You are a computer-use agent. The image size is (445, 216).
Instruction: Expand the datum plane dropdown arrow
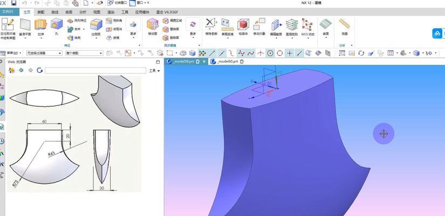[x=25, y=37]
